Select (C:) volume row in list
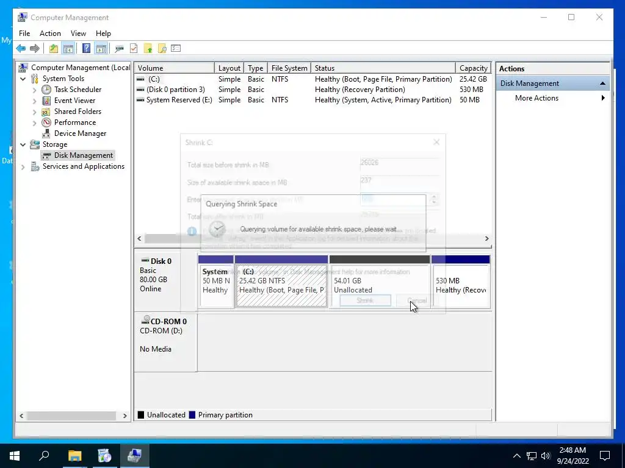 [313, 79]
